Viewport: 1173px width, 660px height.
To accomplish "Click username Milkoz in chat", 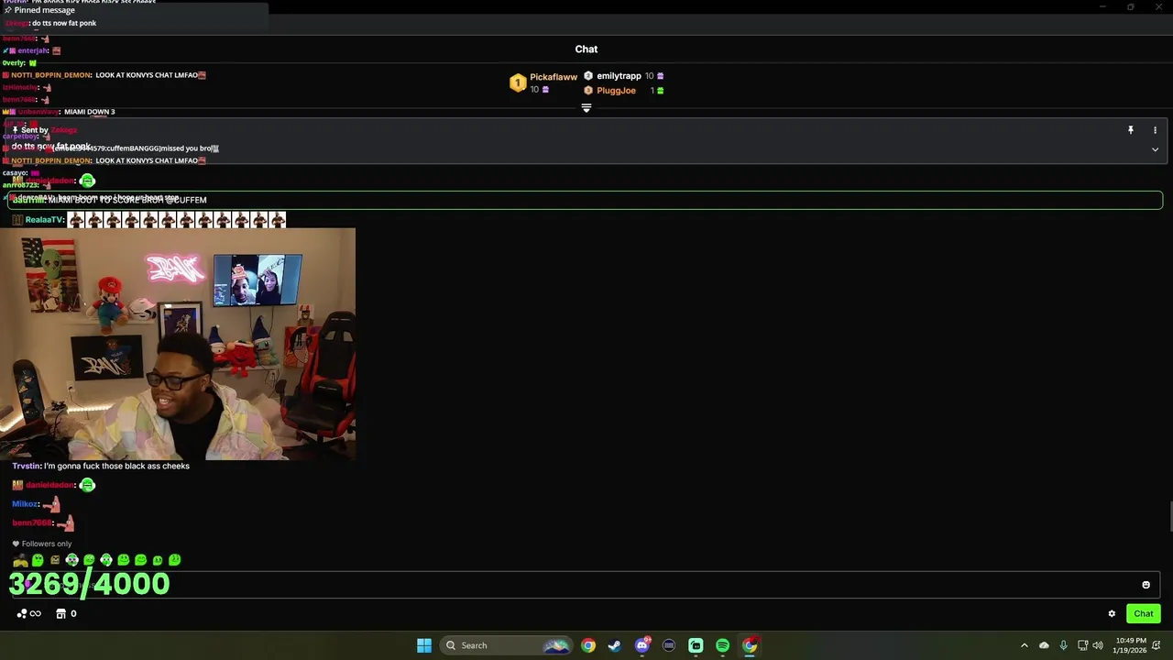I will tap(25, 504).
